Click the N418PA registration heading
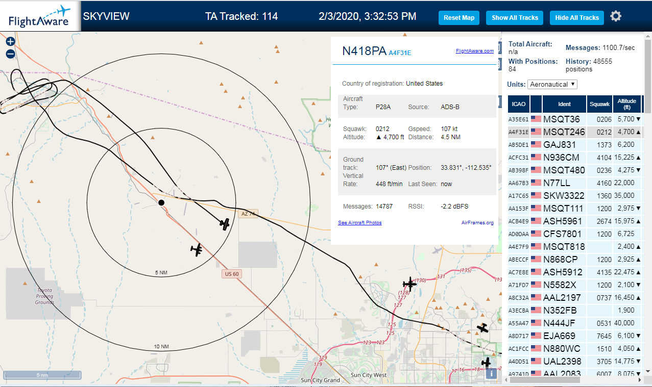 click(x=364, y=51)
